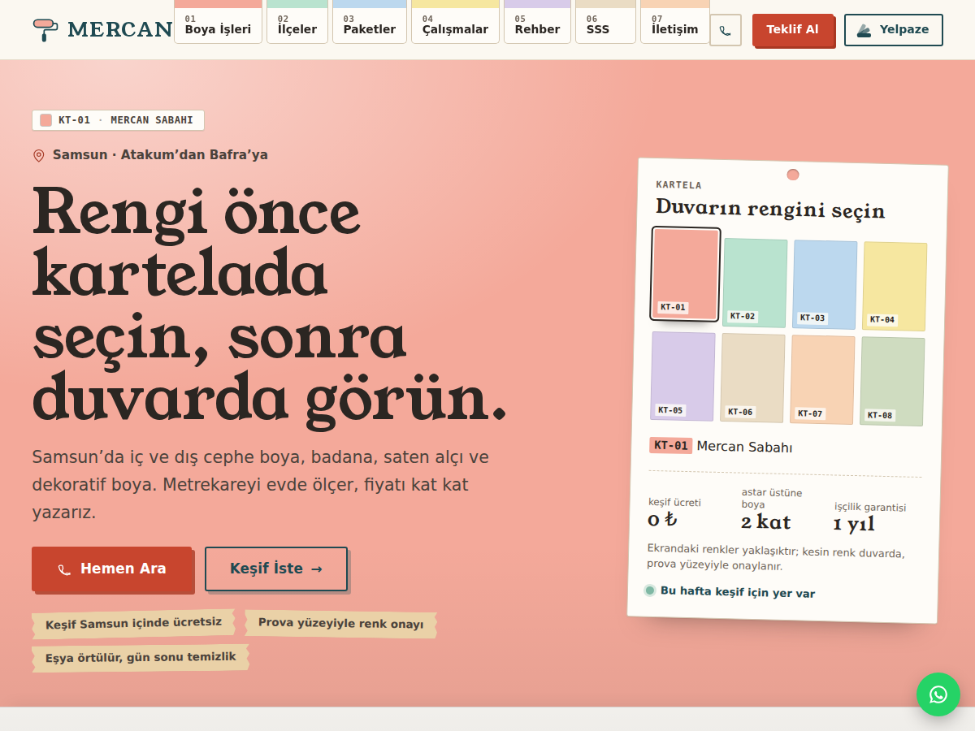Open the Paketler nav item

coord(370,22)
